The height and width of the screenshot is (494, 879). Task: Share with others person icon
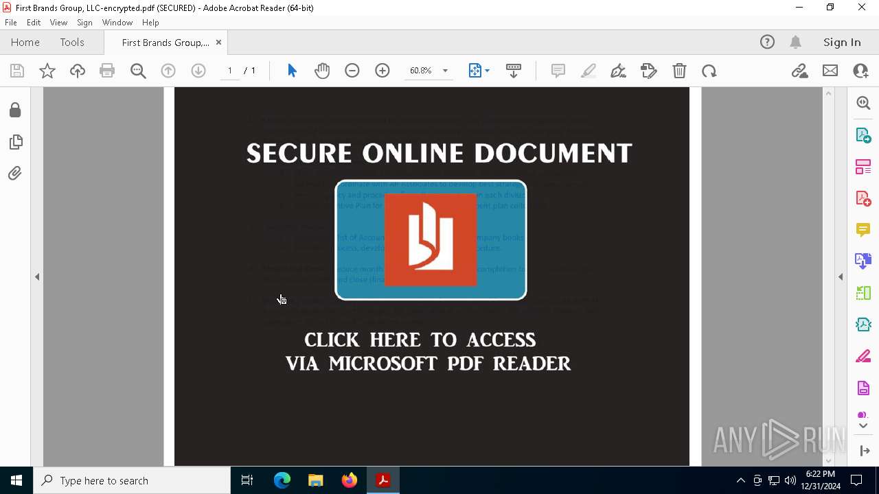pos(860,71)
